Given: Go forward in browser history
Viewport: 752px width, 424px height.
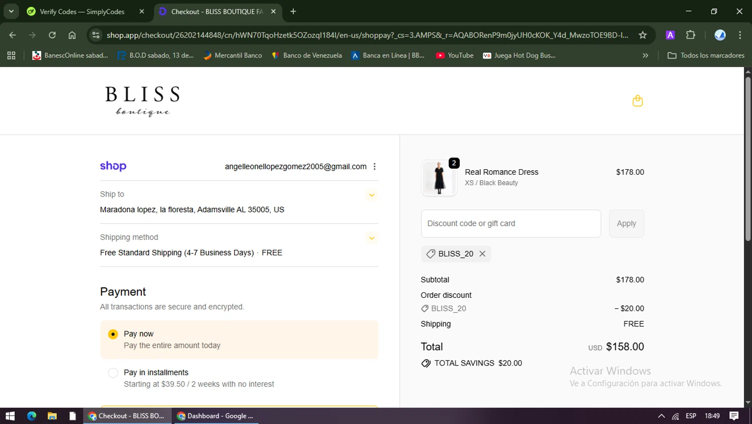Looking at the screenshot, I should [32, 35].
